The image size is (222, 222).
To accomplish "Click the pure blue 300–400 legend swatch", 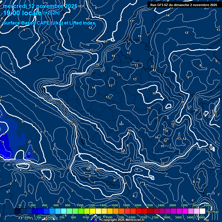I will tap(40, 211).
